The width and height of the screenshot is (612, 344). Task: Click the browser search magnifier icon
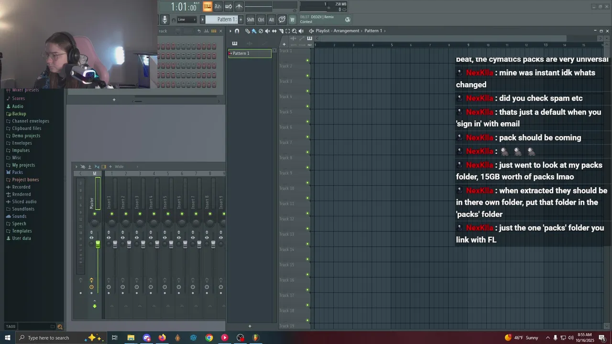(60, 327)
